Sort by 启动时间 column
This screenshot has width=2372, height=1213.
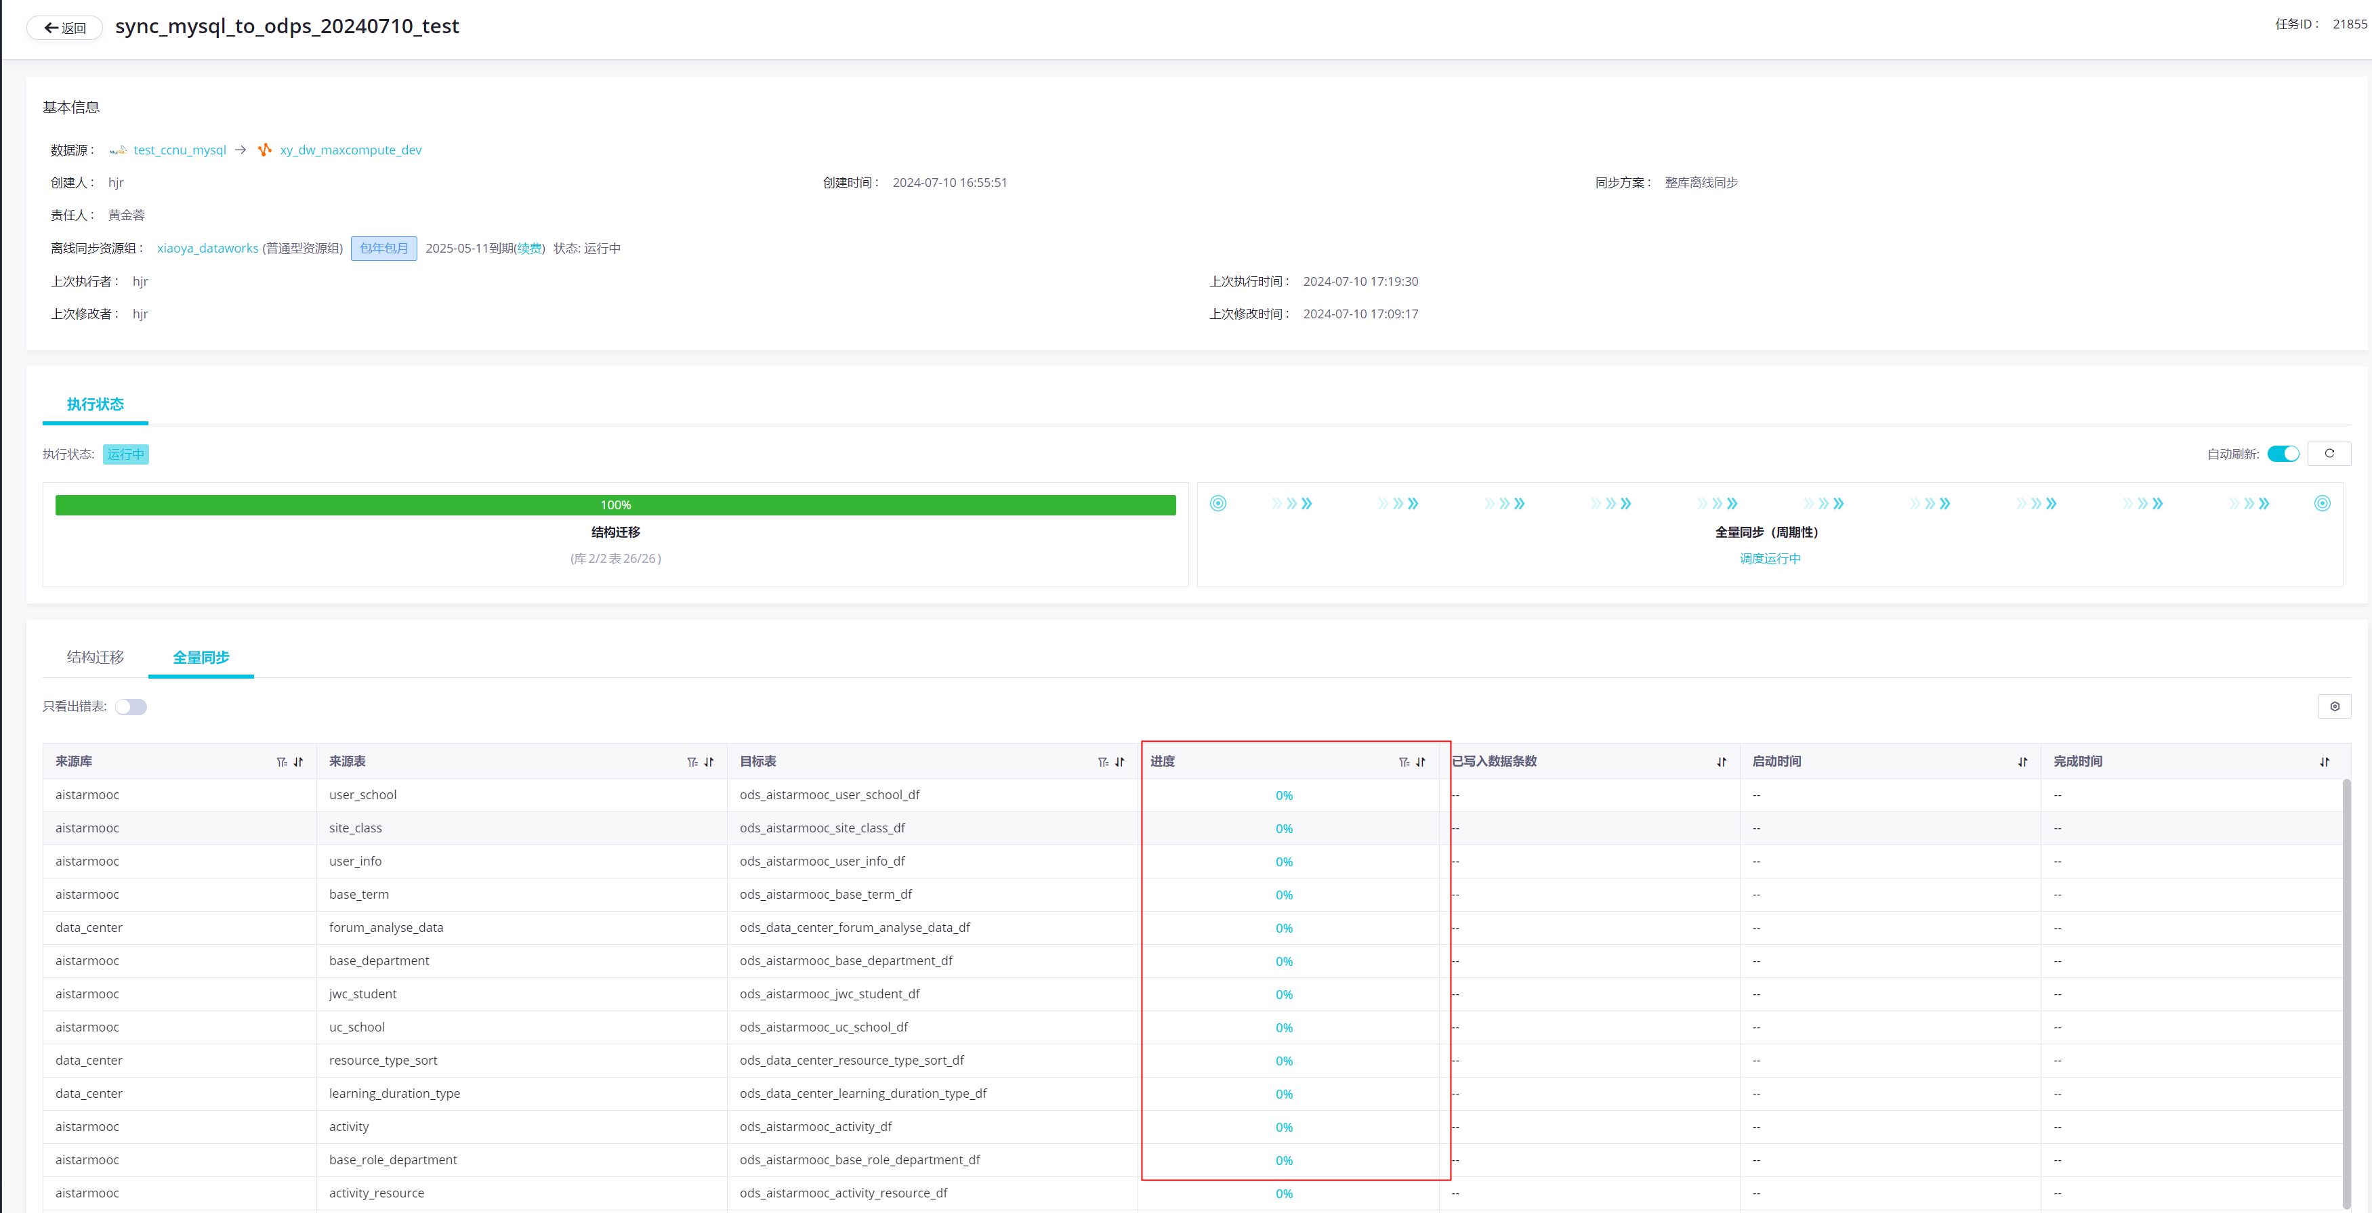point(2023,762)
